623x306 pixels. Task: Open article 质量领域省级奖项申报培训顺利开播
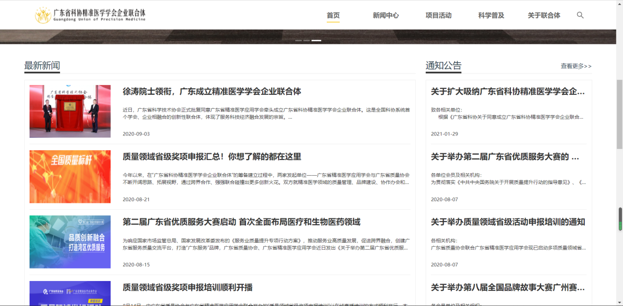[x=188, y=288]
